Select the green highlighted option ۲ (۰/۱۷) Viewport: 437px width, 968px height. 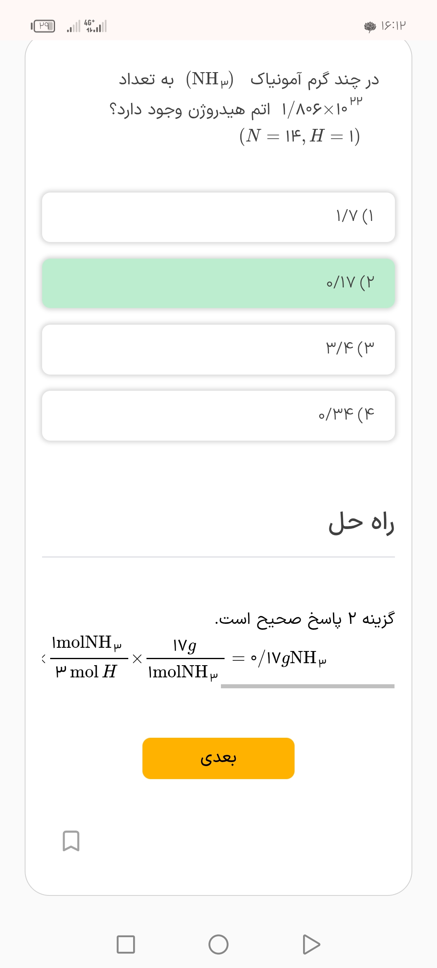tap(218, 283)
